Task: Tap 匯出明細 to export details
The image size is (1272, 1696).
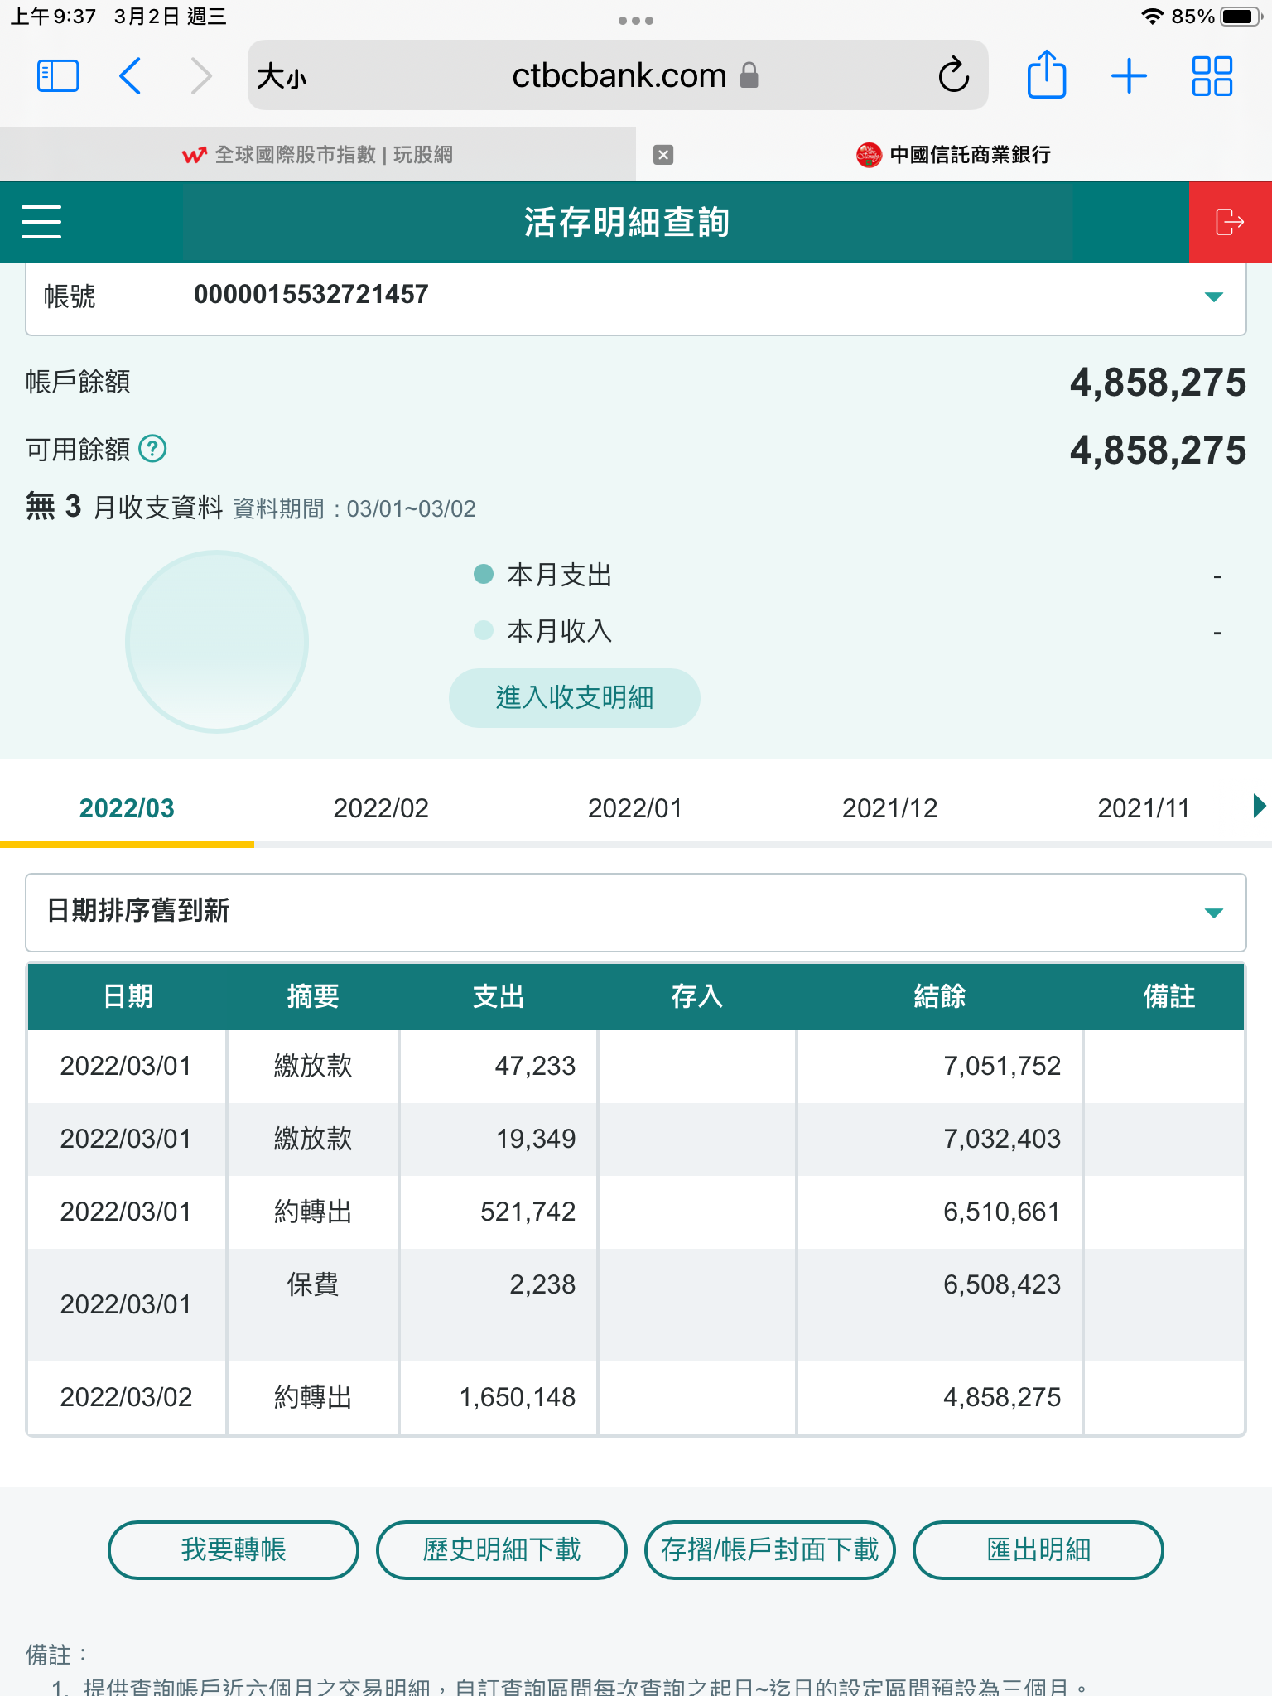Action: tap(1038, 1549)
